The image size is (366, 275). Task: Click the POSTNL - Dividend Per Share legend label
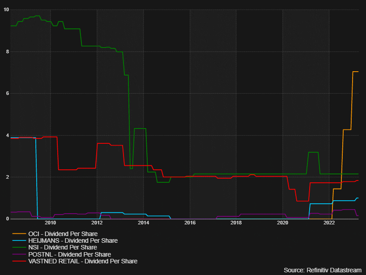point(69,254)
